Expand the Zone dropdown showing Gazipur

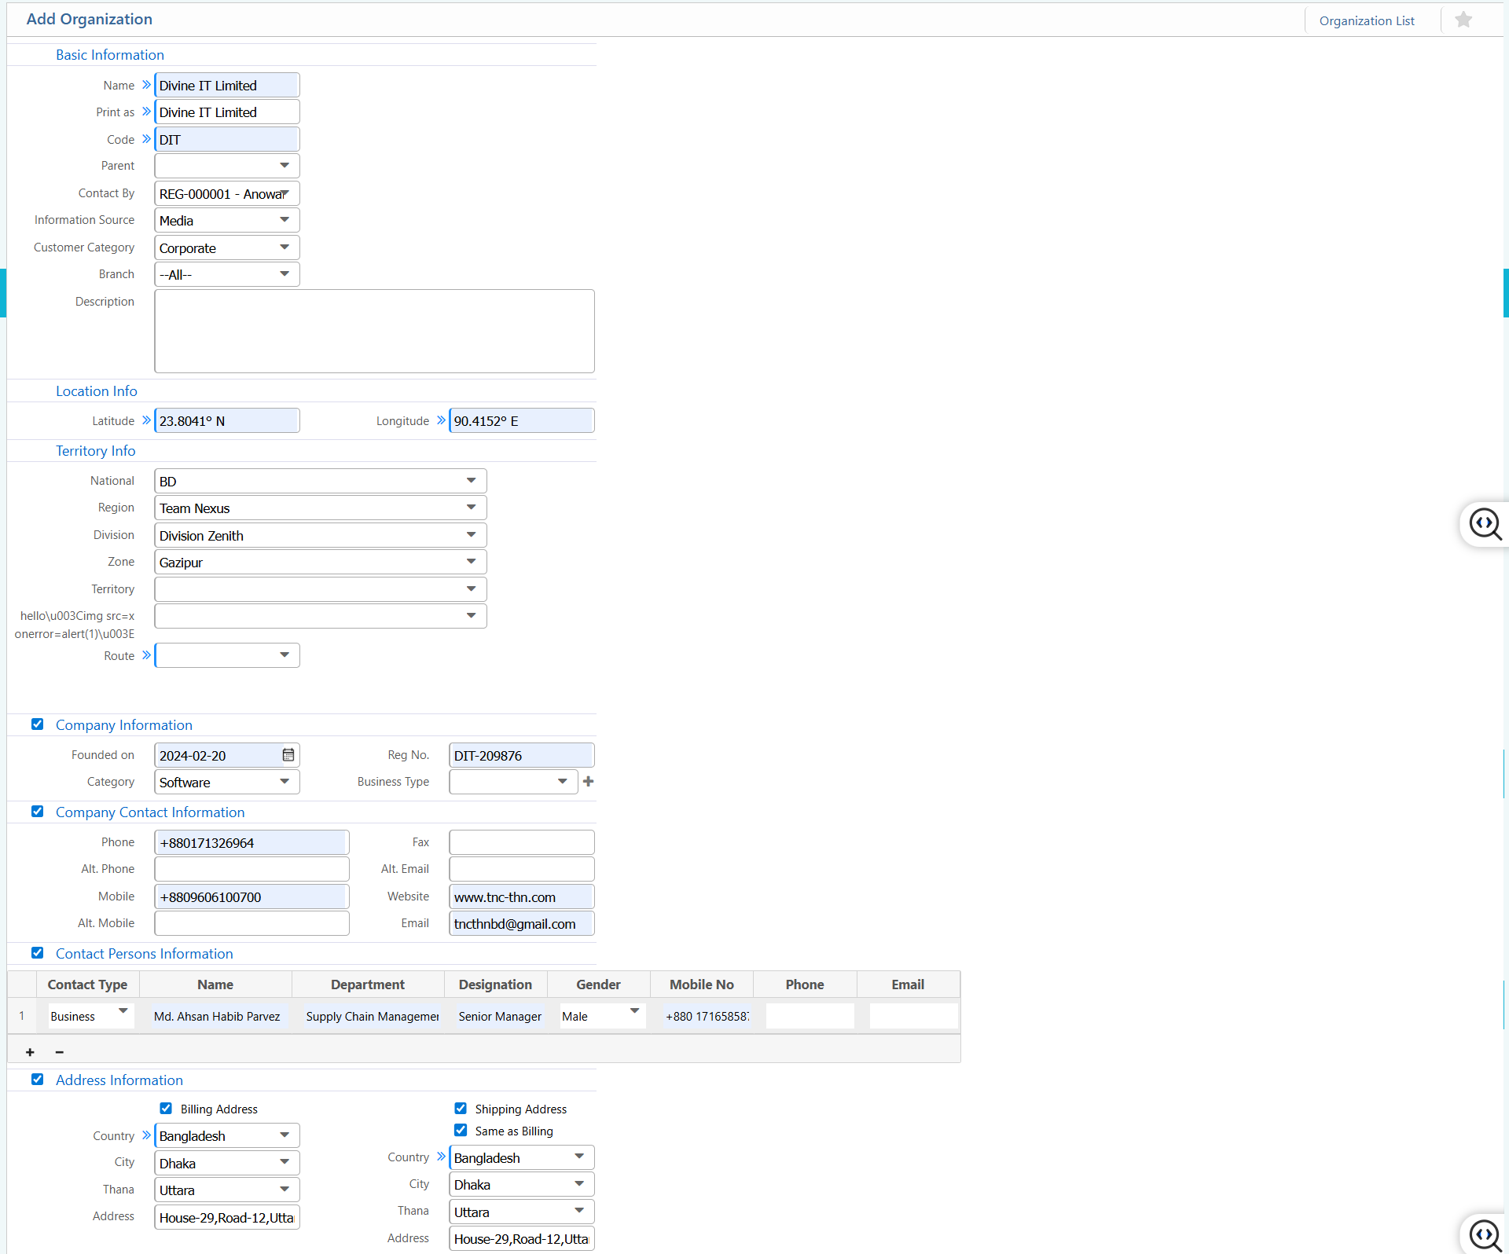pos(471,561)
